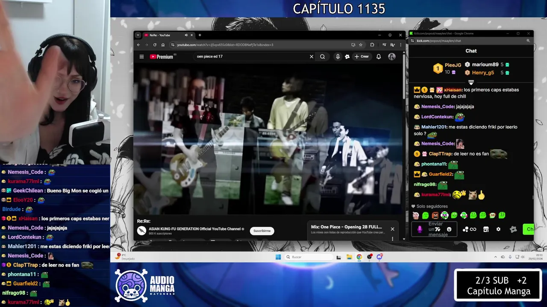This screenshot has width=547, height=307.
Task: Open the YouTube hamburger guide menu
Action: click(x=141, y=57)
